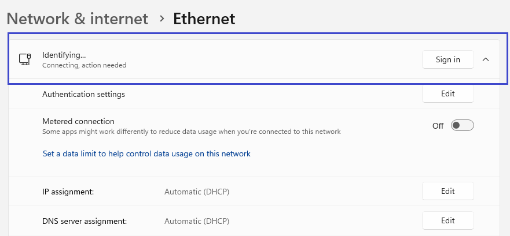Click the Identifying… network status text
Screen dimensions: 510x236
(64, 55)
